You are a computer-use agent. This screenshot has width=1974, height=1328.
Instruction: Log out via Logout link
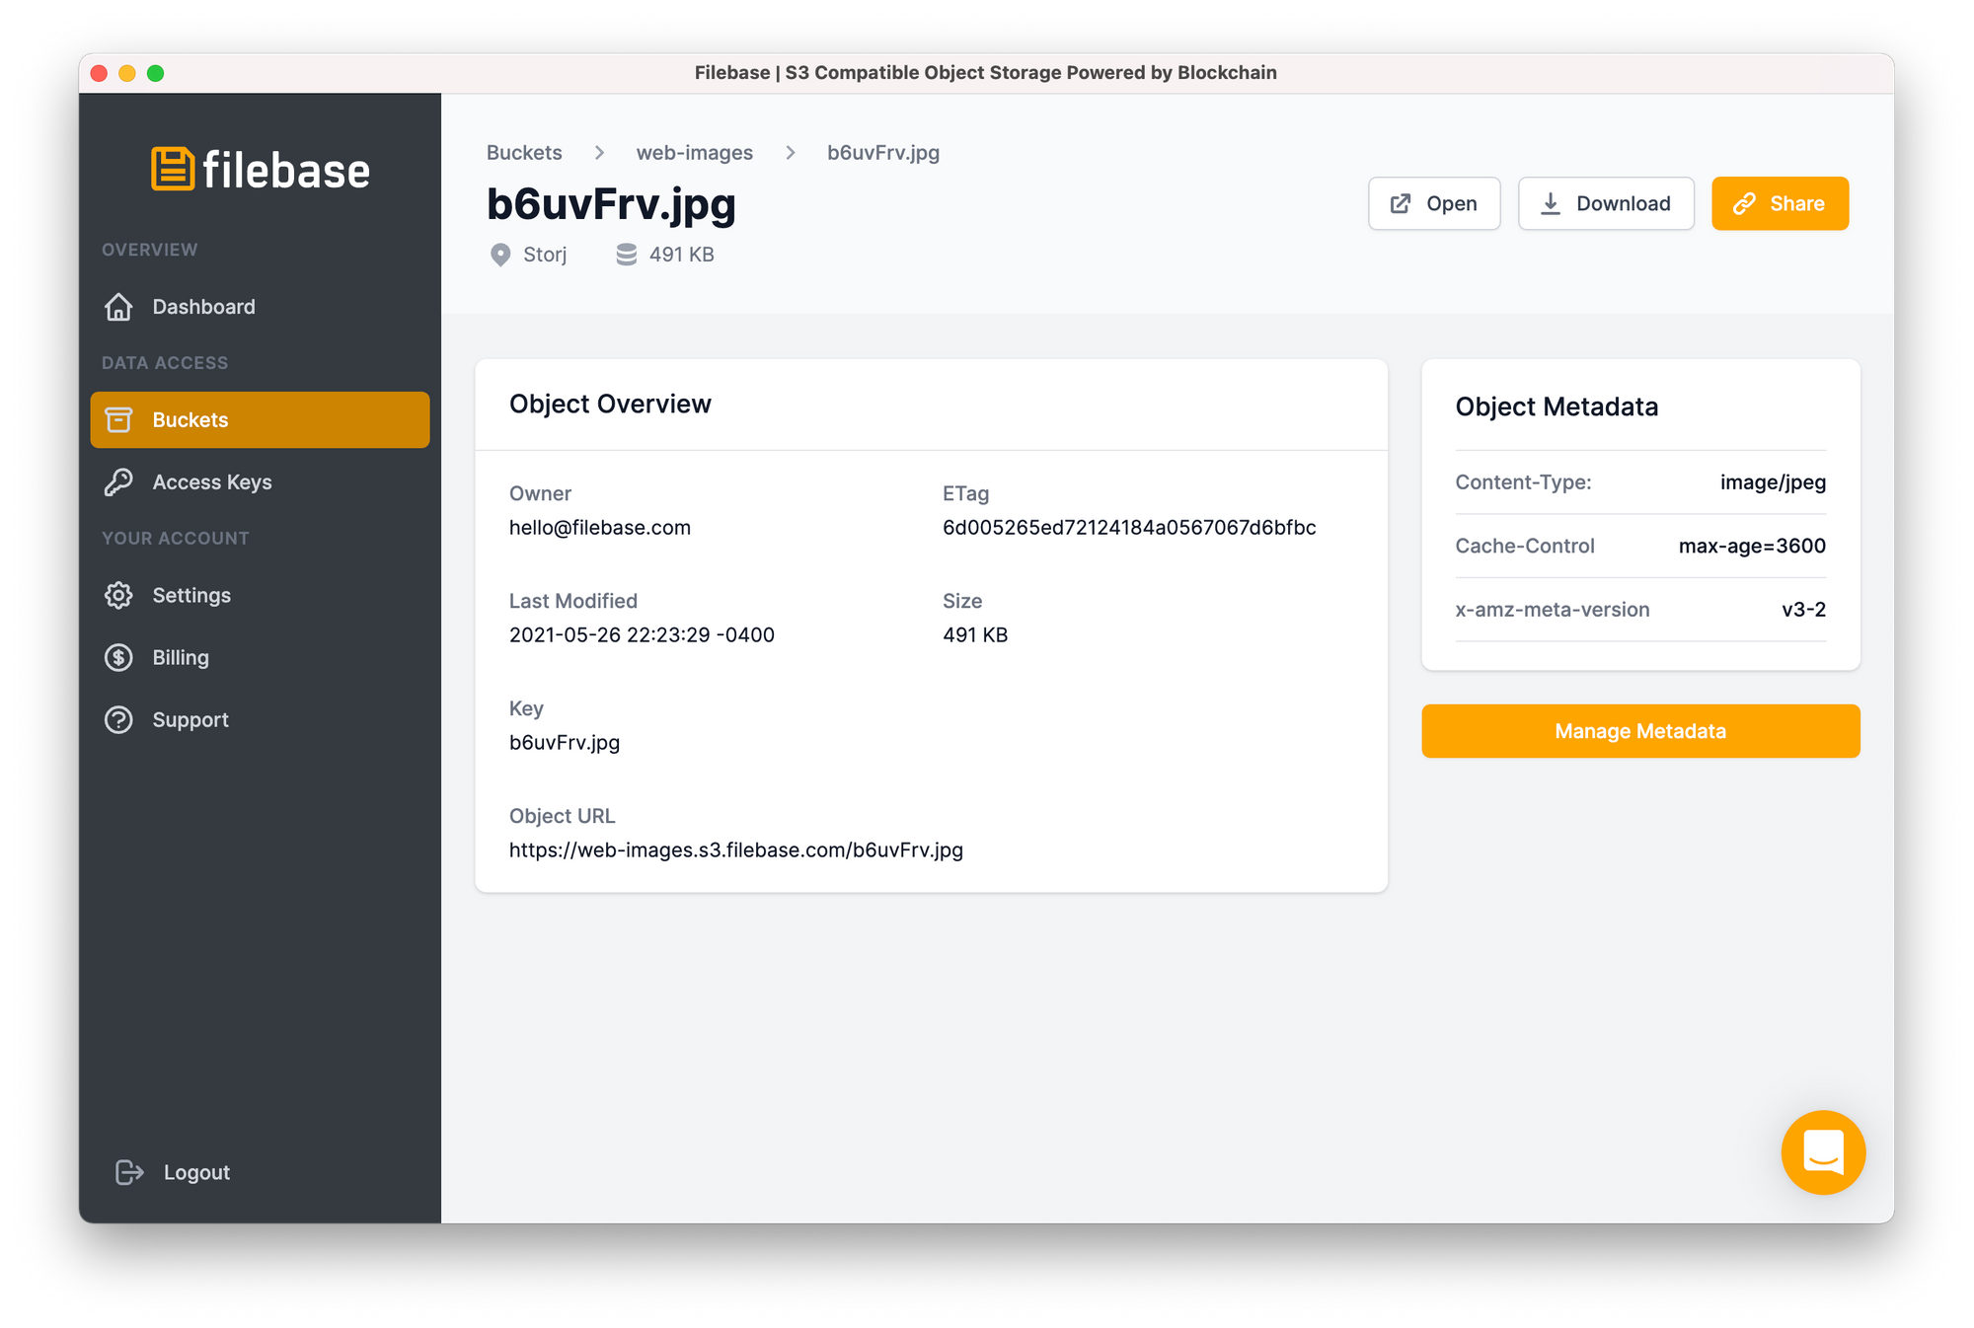tap(173, 1172)
